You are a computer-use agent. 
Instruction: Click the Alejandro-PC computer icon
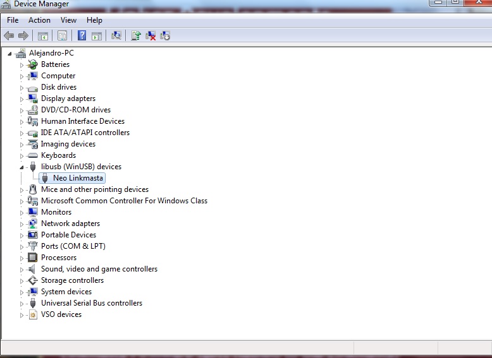tap(21, 53)
